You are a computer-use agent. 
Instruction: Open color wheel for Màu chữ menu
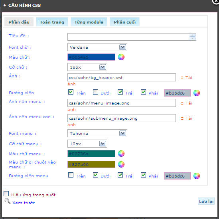pyautogui.click(x=121, y=154)
